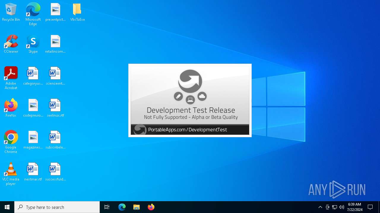Select the CCleaner desktop shortcut
The image size is (380, 213).
pos(11,44)
